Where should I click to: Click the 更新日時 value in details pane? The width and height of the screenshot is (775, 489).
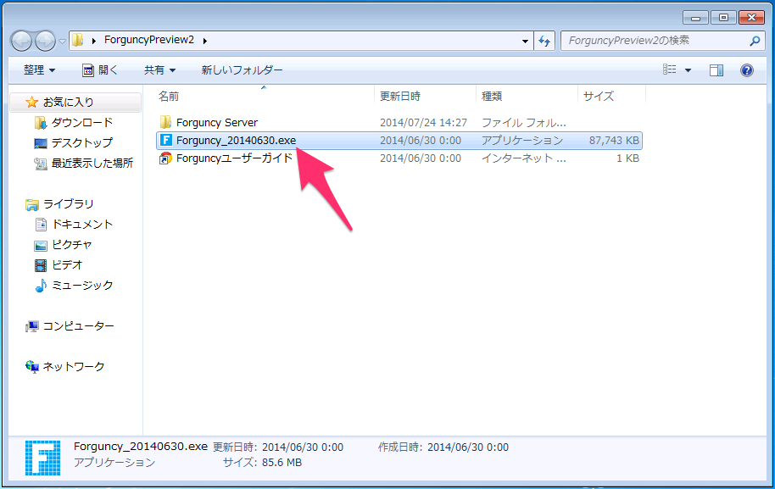tap(303, 447)
